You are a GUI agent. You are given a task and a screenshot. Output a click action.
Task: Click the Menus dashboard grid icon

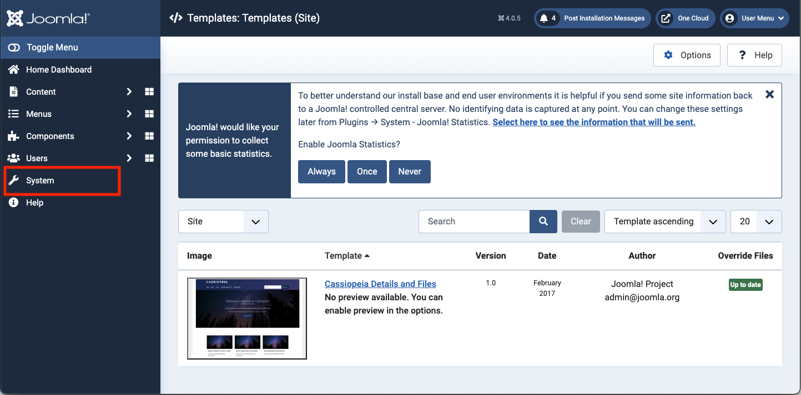pyautogui.click(x=149, y=114)
